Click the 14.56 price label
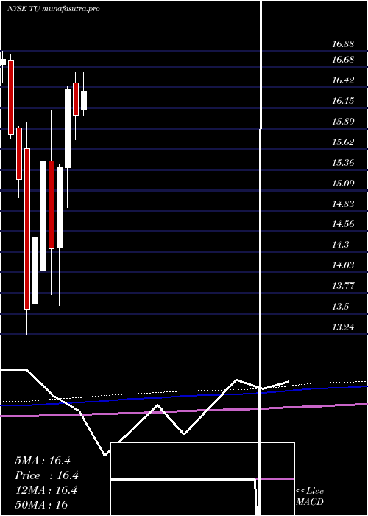 click(343, 224)
